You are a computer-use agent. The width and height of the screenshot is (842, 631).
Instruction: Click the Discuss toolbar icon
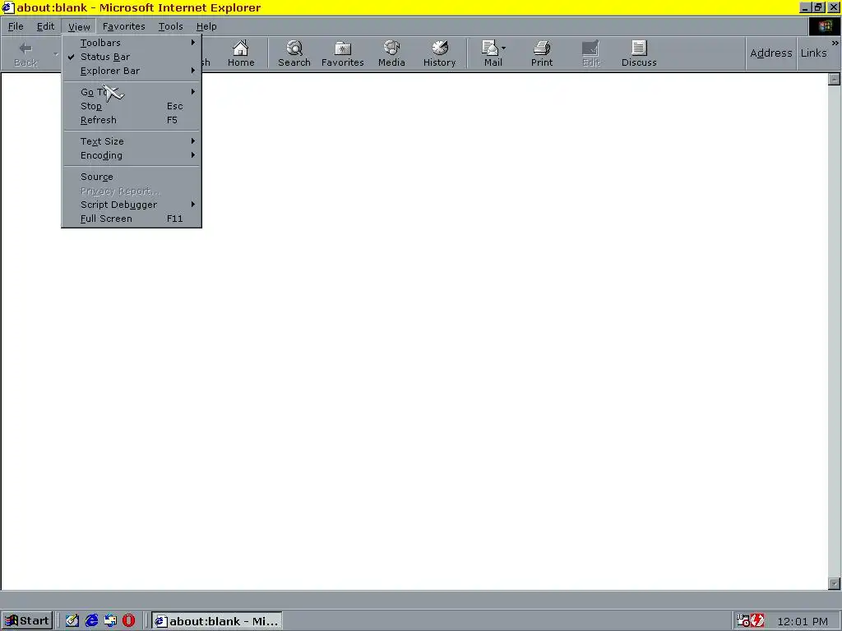pos(639,53)
